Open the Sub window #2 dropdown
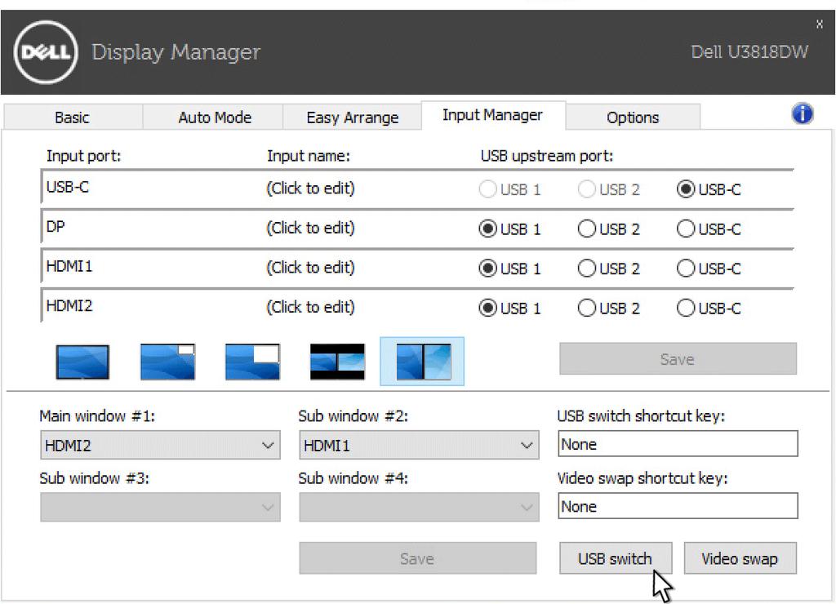The height and width of the screenshot is (604, 836). [x=419, y=445]
